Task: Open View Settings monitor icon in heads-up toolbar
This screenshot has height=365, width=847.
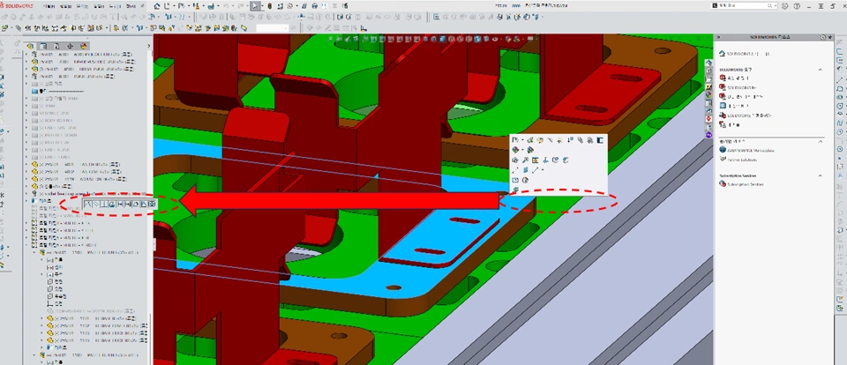Action: [x=530, y=39]
